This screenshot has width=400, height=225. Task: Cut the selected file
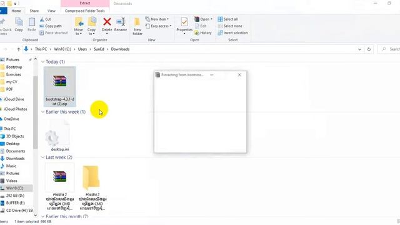[x=46, y=19]
